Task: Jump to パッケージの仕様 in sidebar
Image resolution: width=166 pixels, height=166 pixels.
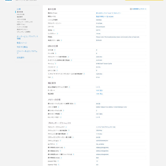Action: [x=22, y=27]
